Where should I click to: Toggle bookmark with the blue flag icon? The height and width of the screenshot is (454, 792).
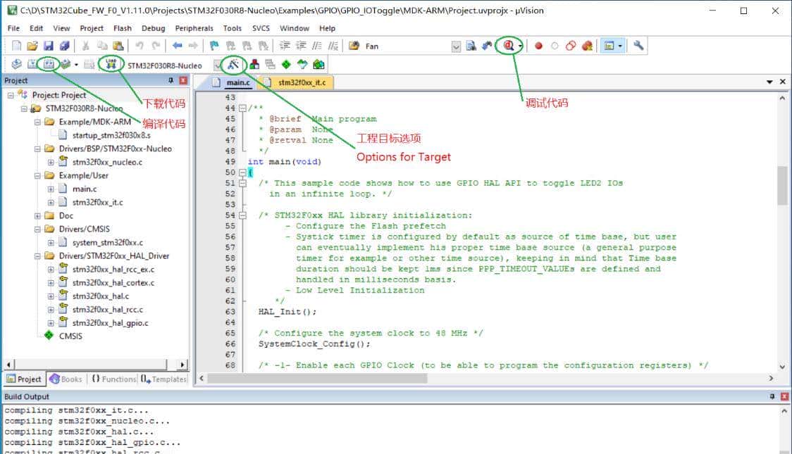(215, 46)
